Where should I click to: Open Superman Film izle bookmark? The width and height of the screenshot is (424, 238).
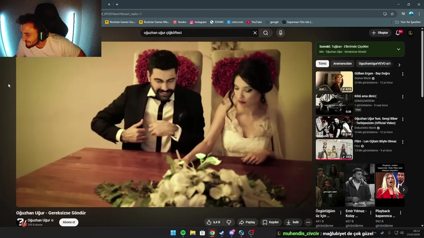point(297,22)
